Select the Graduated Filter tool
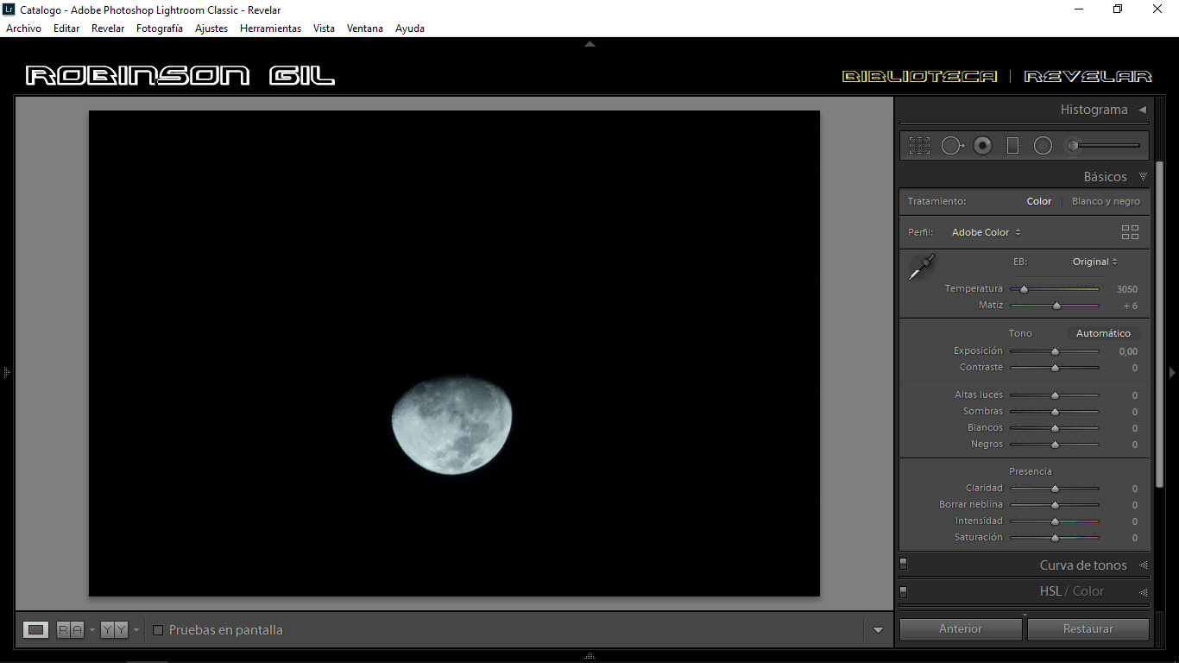 click(1012, 145)
